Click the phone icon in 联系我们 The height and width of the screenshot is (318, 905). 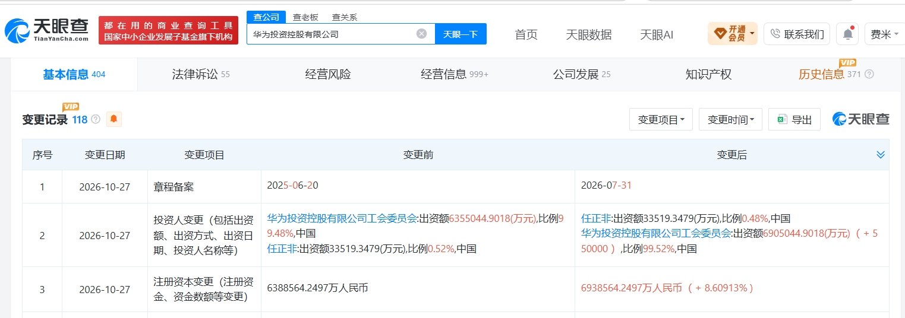[775, 34]
